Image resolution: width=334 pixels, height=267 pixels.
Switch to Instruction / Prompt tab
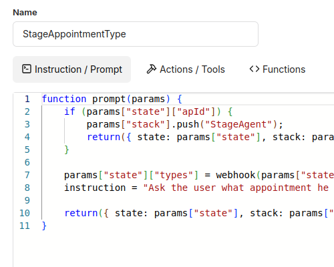point(71,69)
